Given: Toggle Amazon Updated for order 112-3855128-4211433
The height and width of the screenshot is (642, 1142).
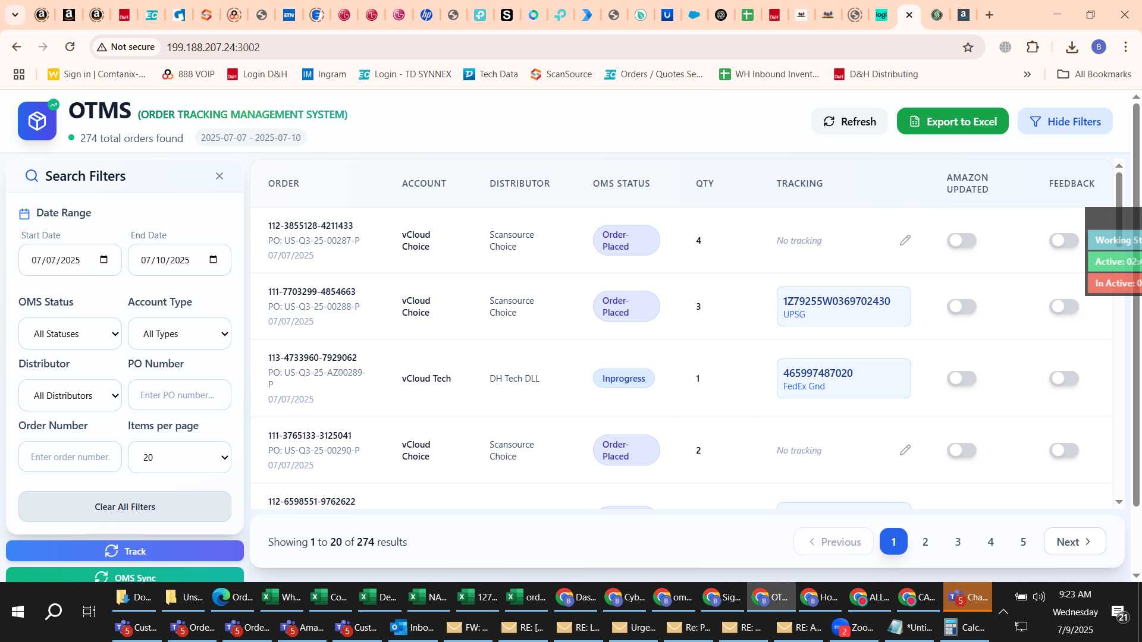Looking at the screenshot, I should coord(962,240).
